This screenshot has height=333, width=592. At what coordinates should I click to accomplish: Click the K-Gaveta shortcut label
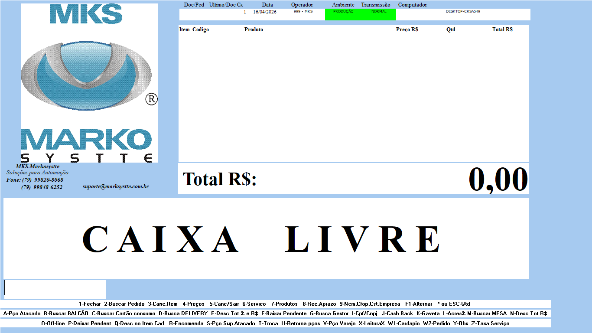[428, 313]
